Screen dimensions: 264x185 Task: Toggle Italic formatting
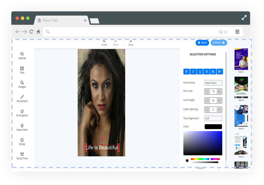pyautogui.click(x=193, y=72)
